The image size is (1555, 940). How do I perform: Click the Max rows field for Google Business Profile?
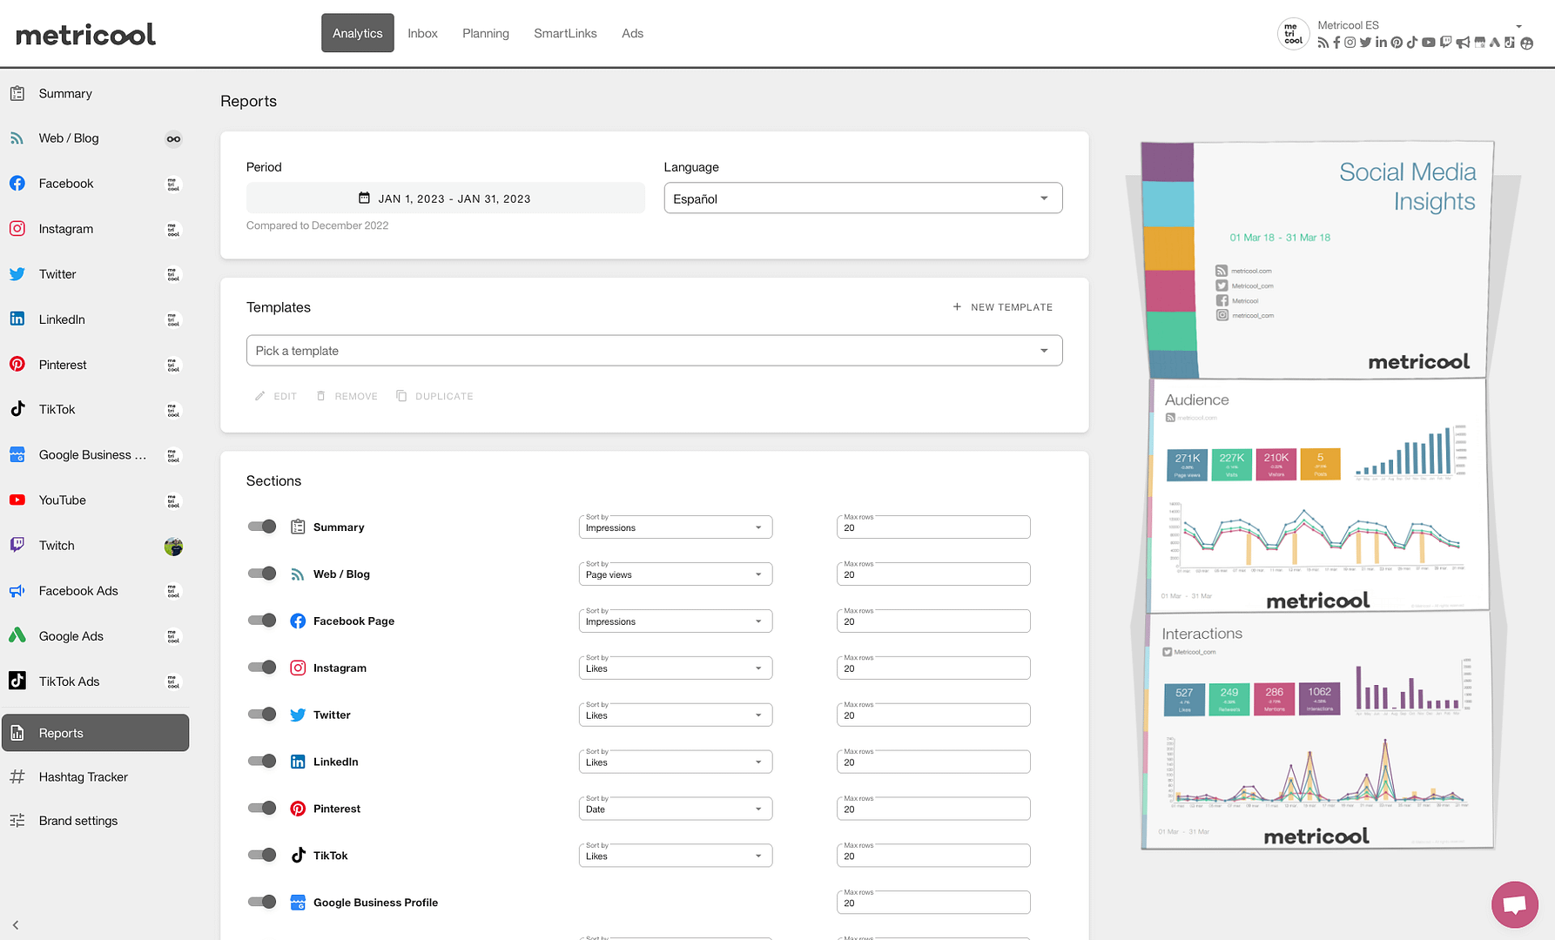933,903
